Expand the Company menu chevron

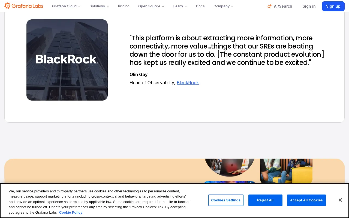tap(232, 7)
